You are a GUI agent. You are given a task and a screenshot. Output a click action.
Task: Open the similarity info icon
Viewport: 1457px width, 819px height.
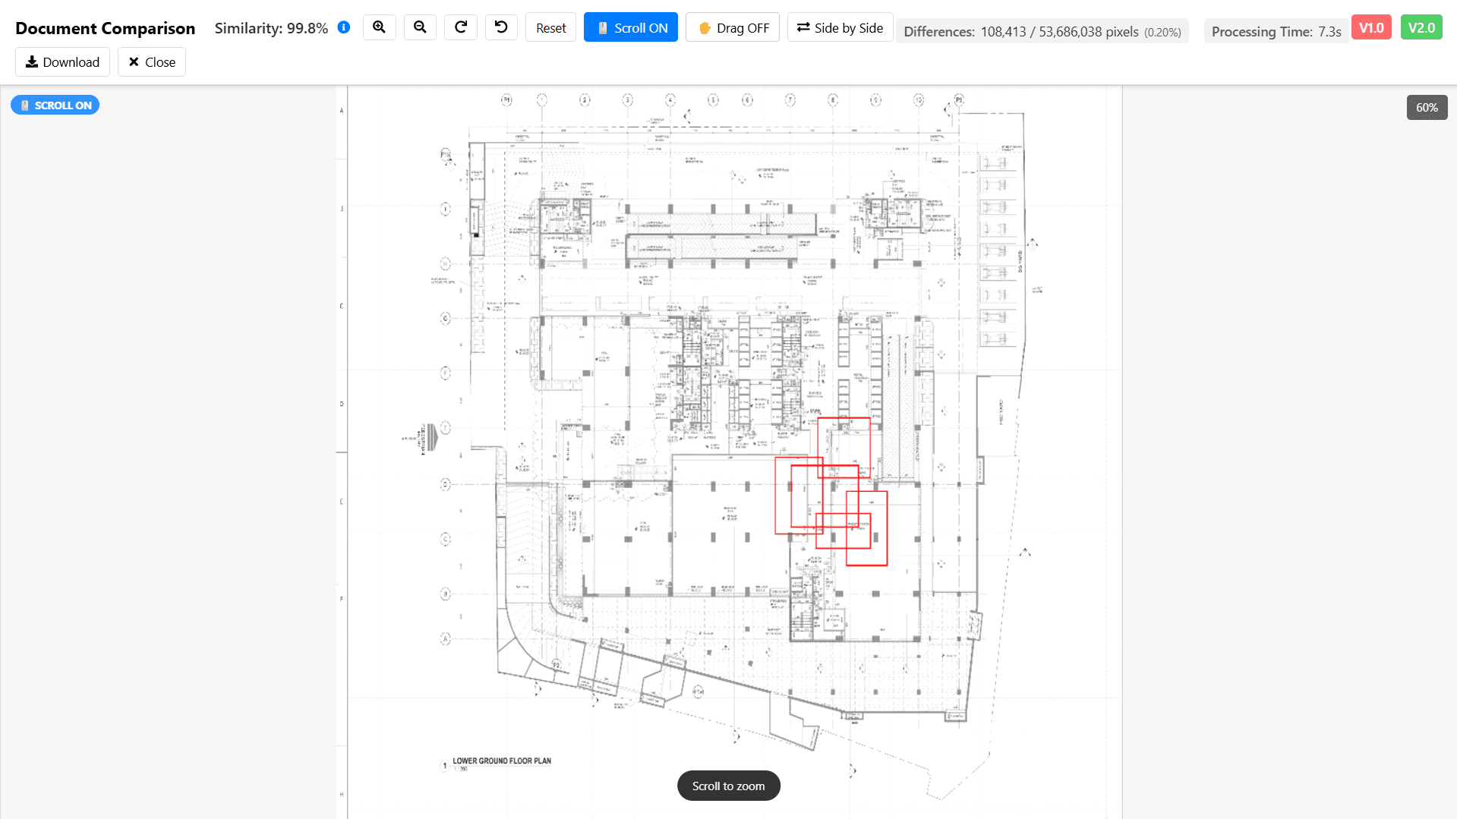344,27
